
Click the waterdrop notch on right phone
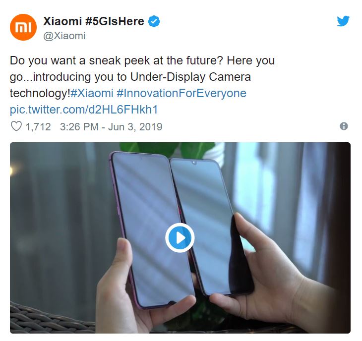click(194, 163)
